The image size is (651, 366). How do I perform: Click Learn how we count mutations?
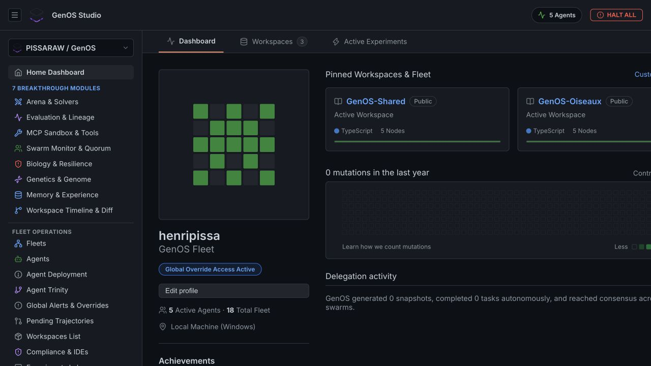coord(387,247)
